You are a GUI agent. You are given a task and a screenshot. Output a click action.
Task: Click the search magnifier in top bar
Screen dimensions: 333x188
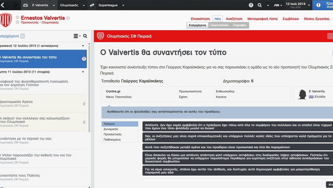pyautogui.click(x=260, y=5)
